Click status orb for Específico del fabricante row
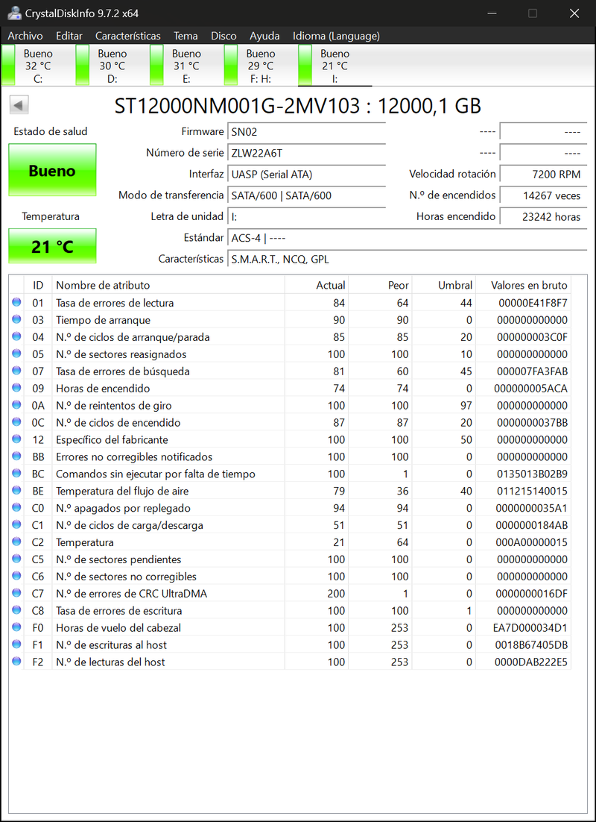596x822 pixels. tap(16, 439)
